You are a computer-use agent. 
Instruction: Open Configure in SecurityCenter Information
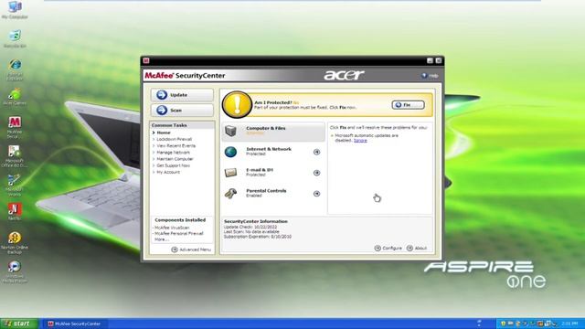click(x=388, y=248)
